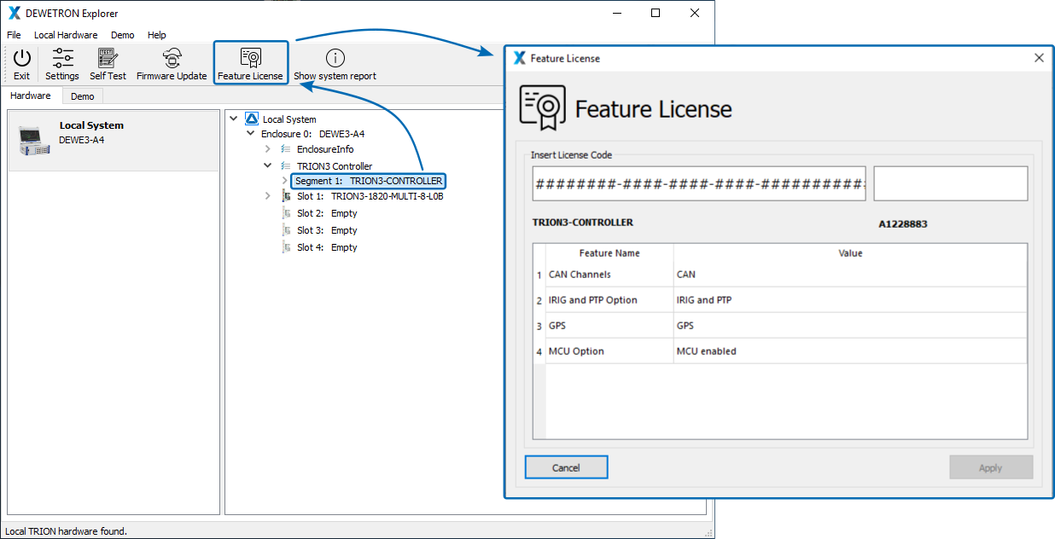Click row header number 1

coord(539,275)
